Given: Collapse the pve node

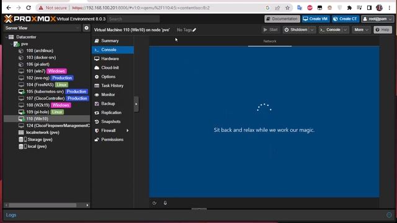Looking at the screenshot, I should (x=11, y=44).
